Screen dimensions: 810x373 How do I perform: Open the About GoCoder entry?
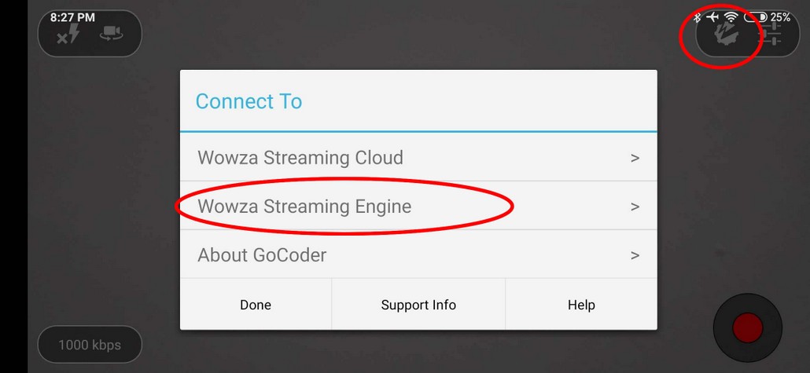[x=262, y=255]
